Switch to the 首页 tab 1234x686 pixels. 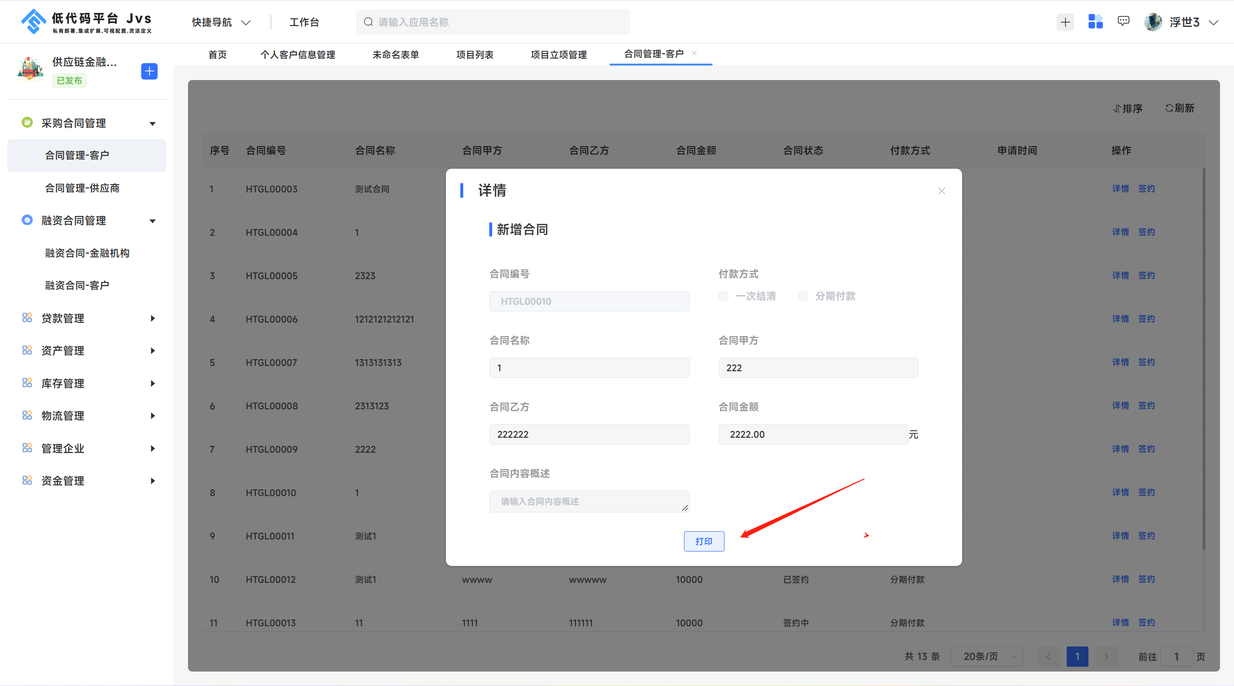tap(217, 54)
